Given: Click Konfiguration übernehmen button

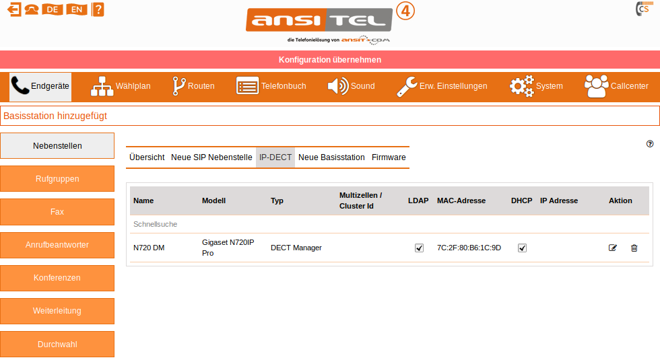Looking at the screenshot, I should coord(330,59).
